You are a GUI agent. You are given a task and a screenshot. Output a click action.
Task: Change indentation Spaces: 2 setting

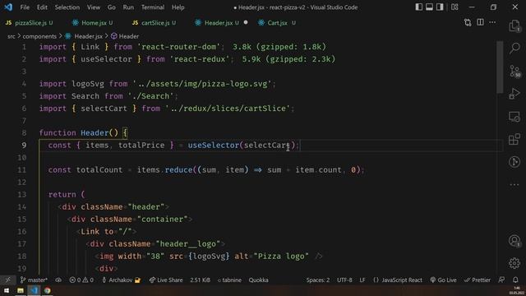pyautogui.click(x=318, y=280)
